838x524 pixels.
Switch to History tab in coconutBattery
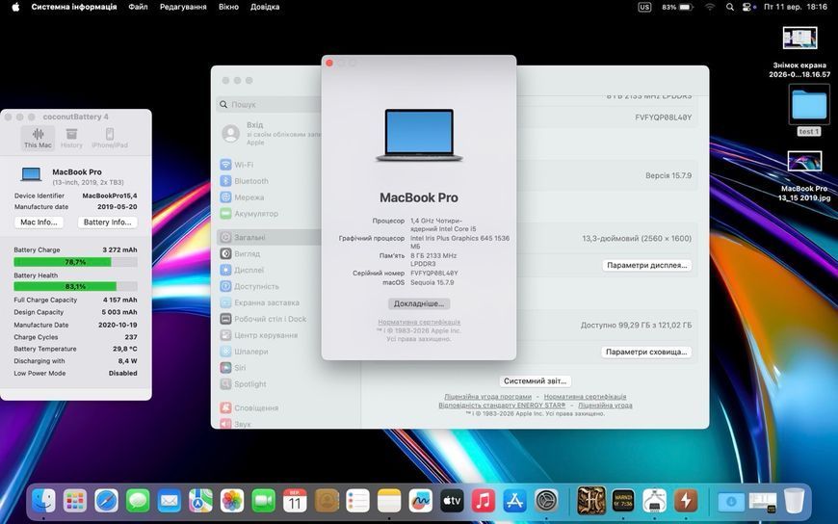point(71,138)
